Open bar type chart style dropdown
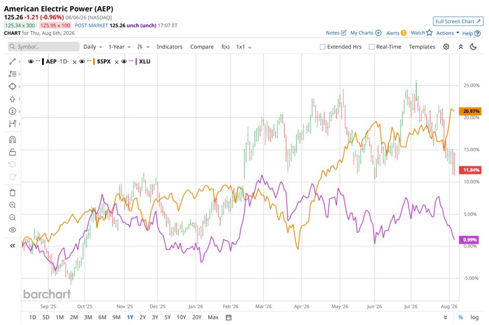Viewport: 489px width, 325px height. tap(143, 47)
